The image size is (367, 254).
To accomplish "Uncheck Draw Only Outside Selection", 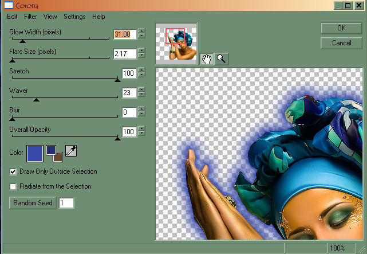I will point(13,171).
